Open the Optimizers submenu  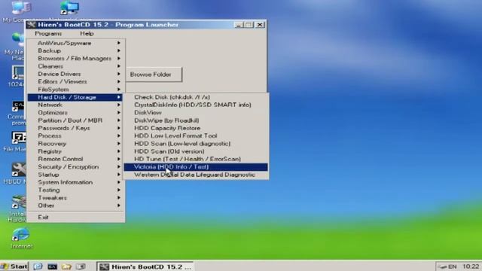click(76, 113)
